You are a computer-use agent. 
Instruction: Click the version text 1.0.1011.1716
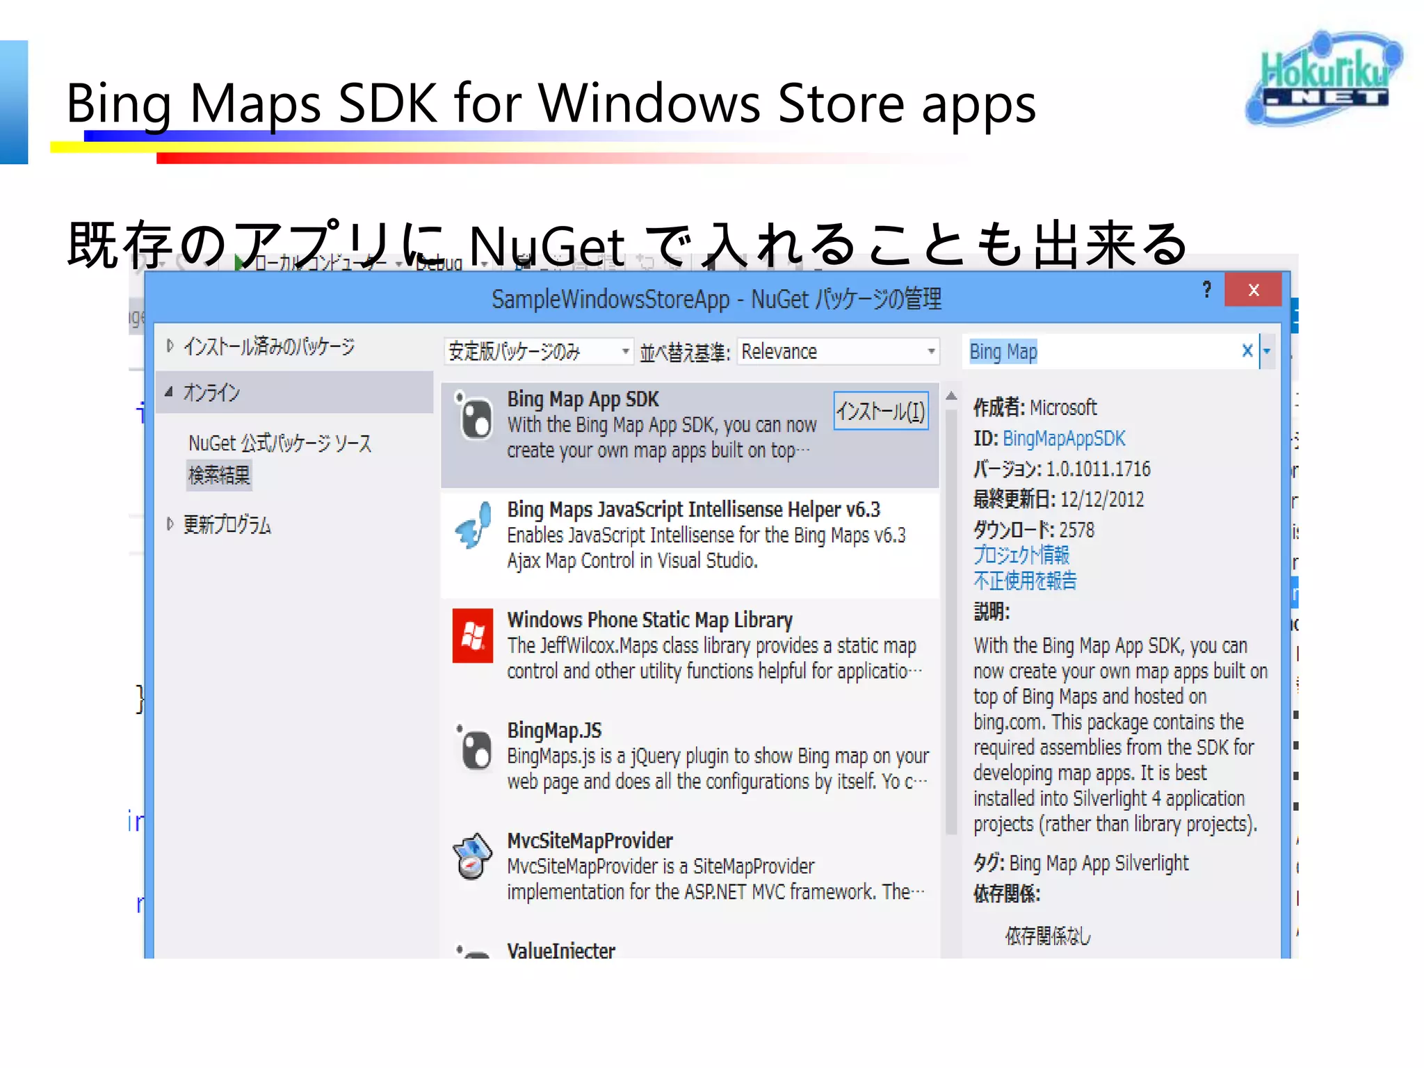pyautogui.click(x=1099, y=469)
